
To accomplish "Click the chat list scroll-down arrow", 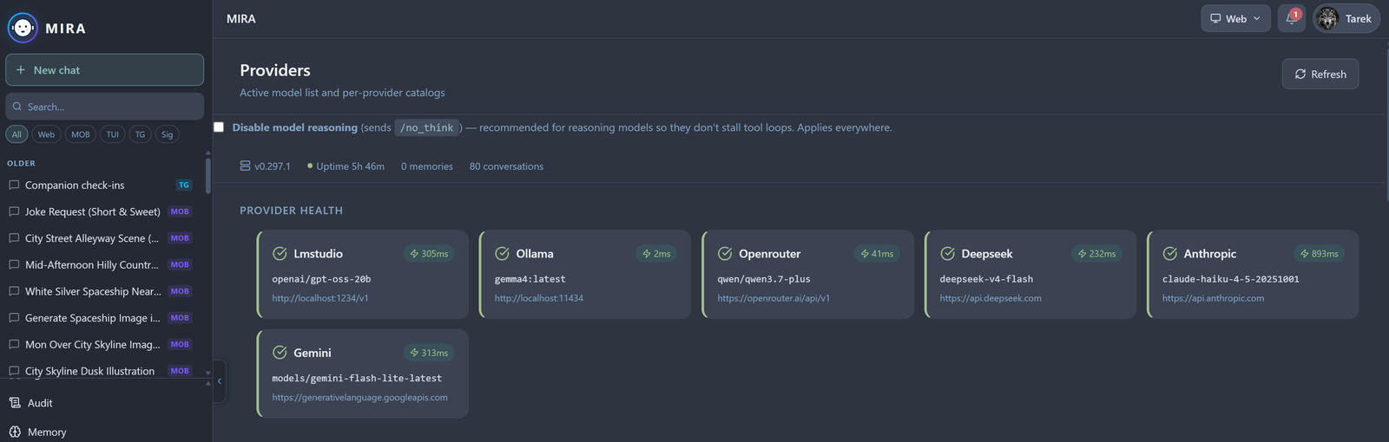I will (x=207, y=373).
